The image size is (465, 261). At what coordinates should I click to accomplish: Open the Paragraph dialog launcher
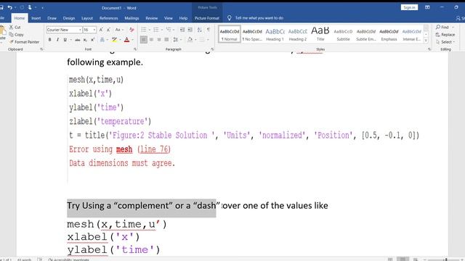(x=212, y=49)
